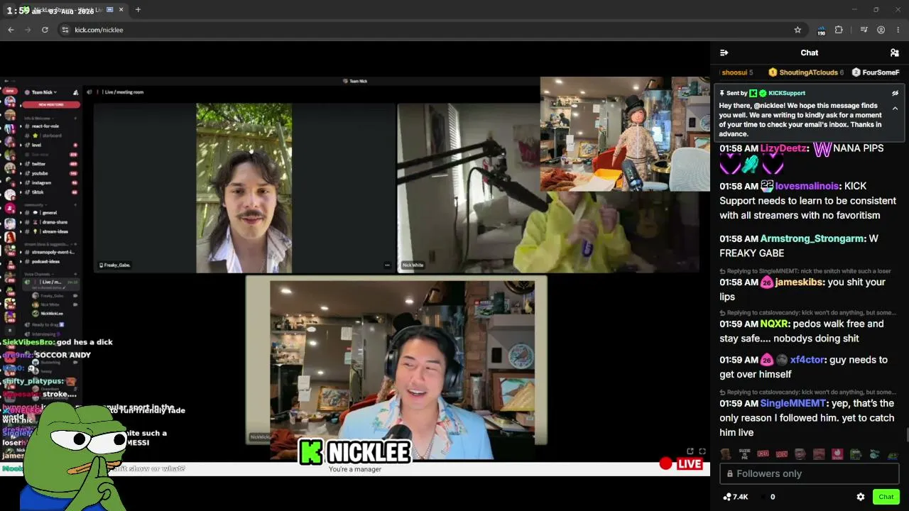Viewport: 909px width, 511px height.
Task: Hide the pinned KICKSupport message
Action: tap(895, 93)
